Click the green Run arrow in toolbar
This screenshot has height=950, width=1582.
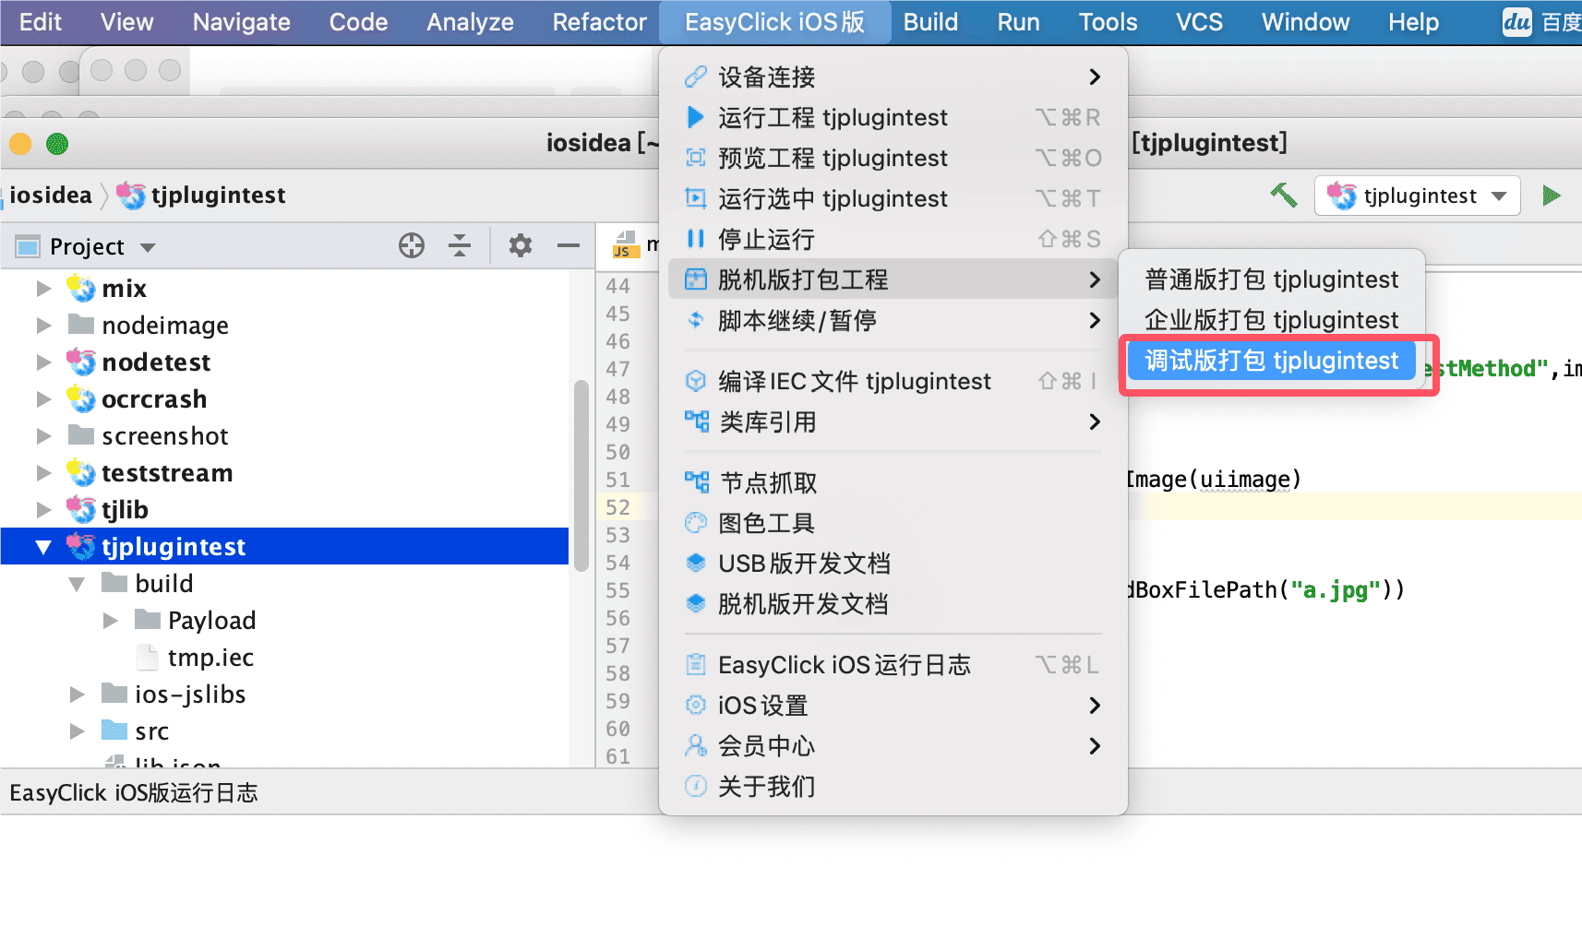point(1552,196)
